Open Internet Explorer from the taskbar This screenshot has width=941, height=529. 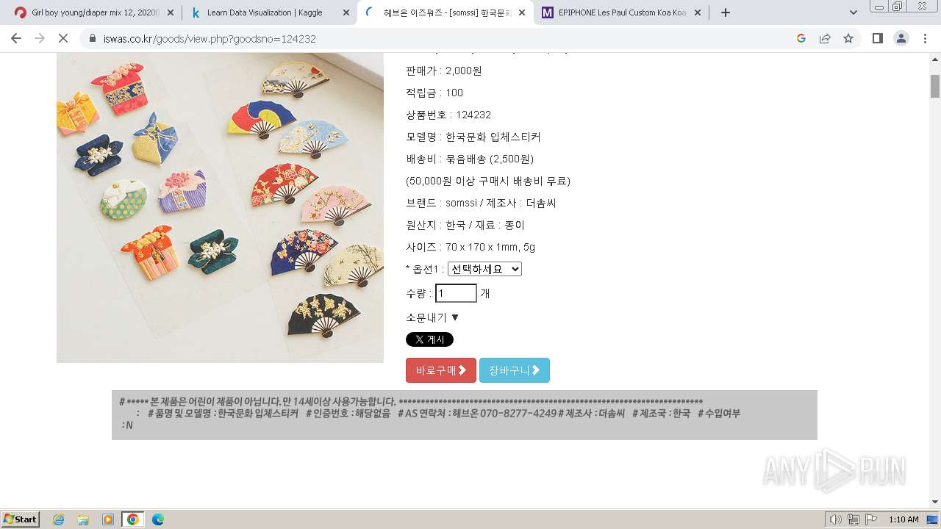tap(58, 519)
